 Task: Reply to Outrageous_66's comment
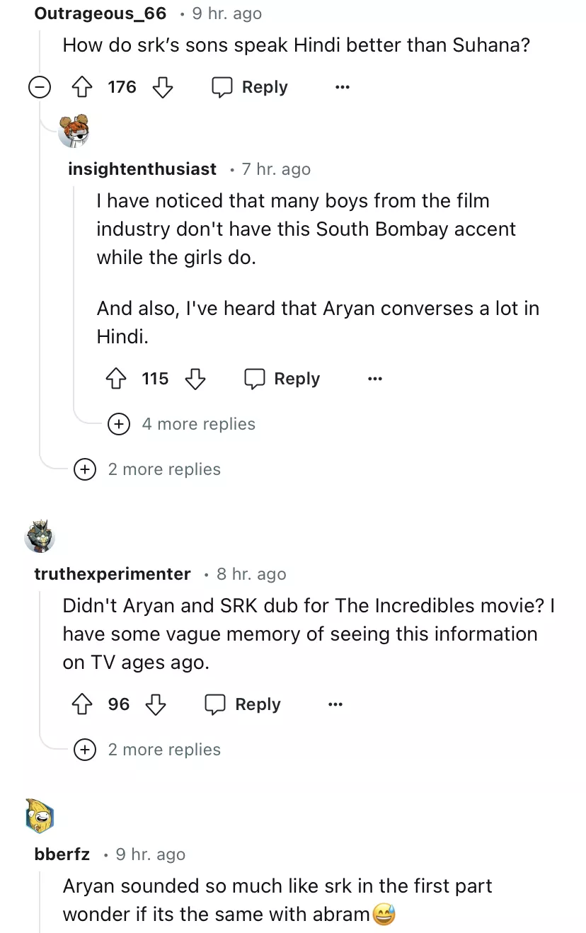tap(251, 88)
